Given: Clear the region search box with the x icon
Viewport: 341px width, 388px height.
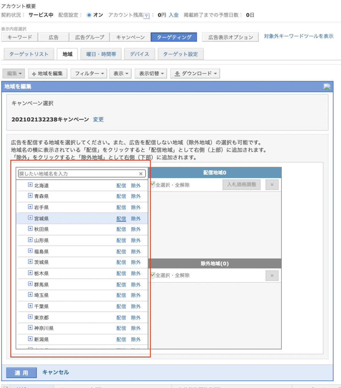Looking at the screenshot, I should click(x=141, y=174).
